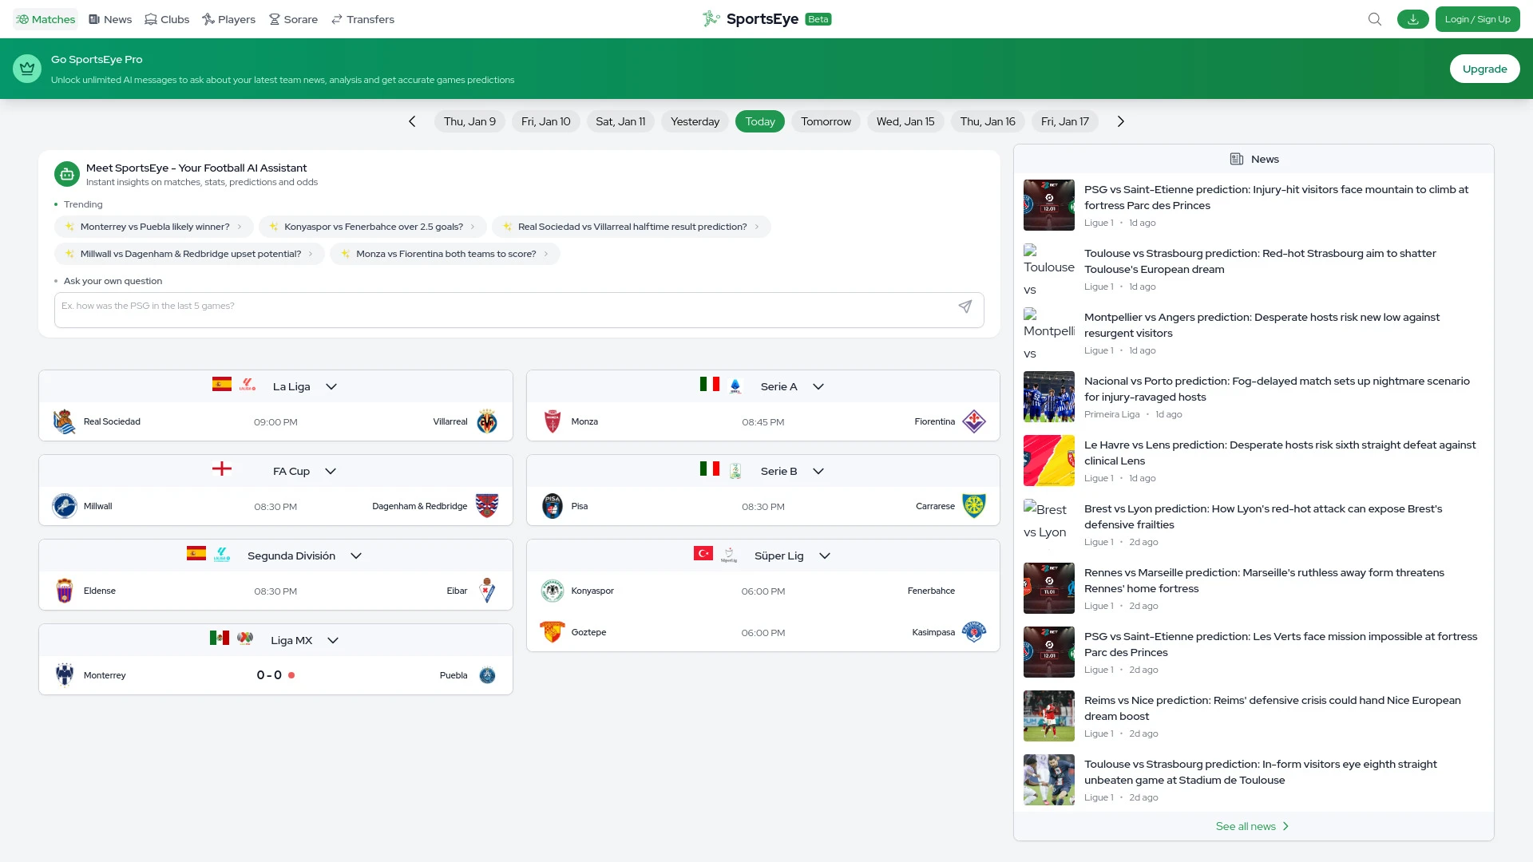Click the SportsEye logo icon
Image resolution: width=1533 pixels, height=862 pixels.
click(x=710, y=18)
